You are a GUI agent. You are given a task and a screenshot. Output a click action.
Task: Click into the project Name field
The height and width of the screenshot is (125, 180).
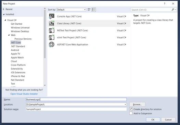76,99
